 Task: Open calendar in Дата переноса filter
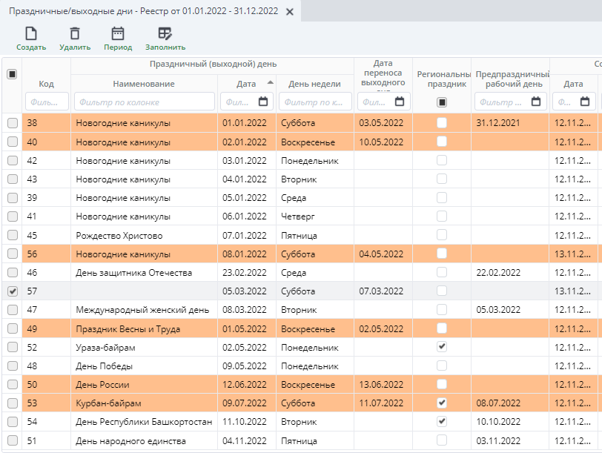[x=400, y=102]
